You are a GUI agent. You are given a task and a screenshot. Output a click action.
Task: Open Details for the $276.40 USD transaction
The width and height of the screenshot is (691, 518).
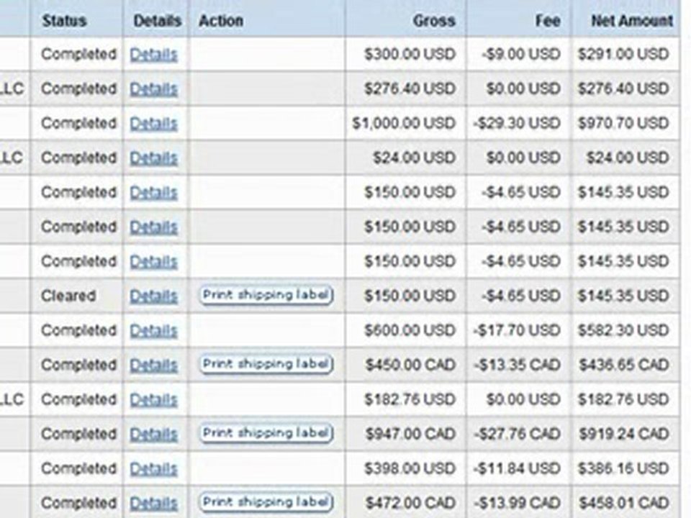(153, 89)
